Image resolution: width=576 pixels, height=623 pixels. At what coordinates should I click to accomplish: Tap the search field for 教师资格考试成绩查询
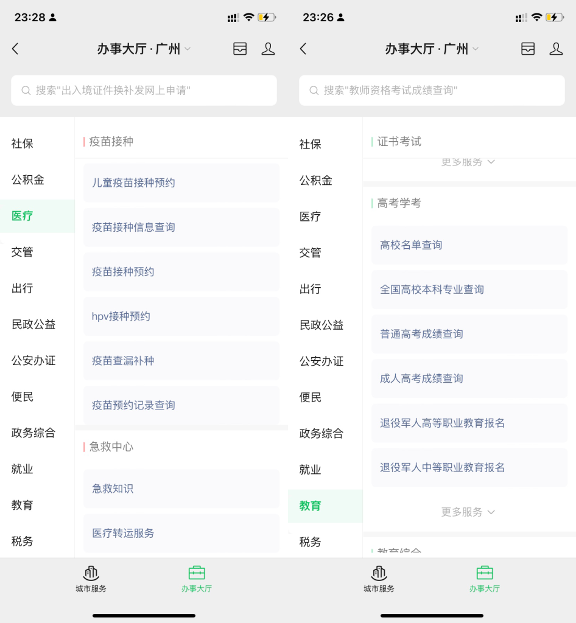[432, 90]
